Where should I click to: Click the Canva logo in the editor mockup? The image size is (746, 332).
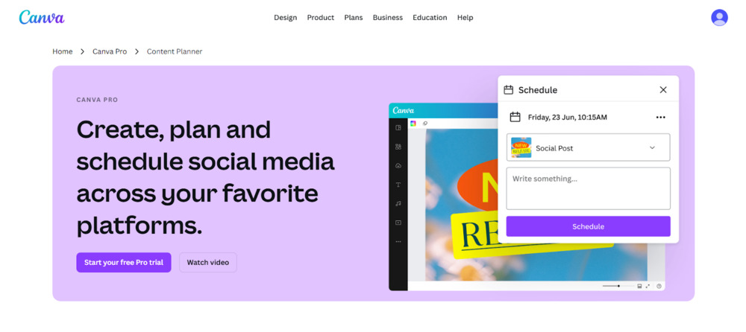click(404, 110)
